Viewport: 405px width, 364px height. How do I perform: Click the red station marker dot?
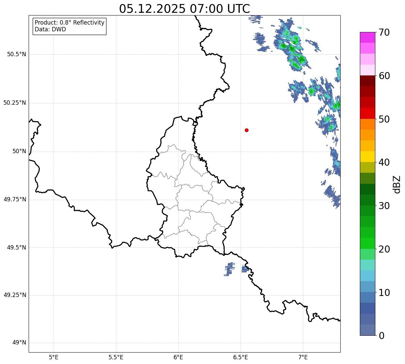coord(247,130)
